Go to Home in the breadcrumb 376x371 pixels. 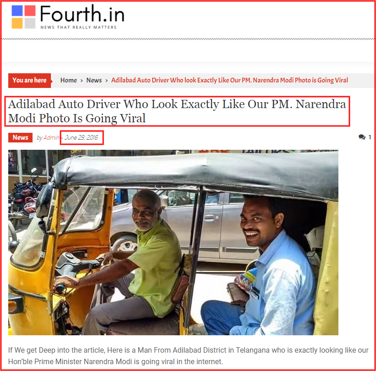click(69, 80)
